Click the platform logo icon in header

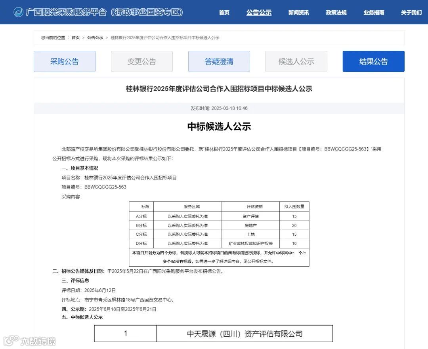tap(19, 12)
